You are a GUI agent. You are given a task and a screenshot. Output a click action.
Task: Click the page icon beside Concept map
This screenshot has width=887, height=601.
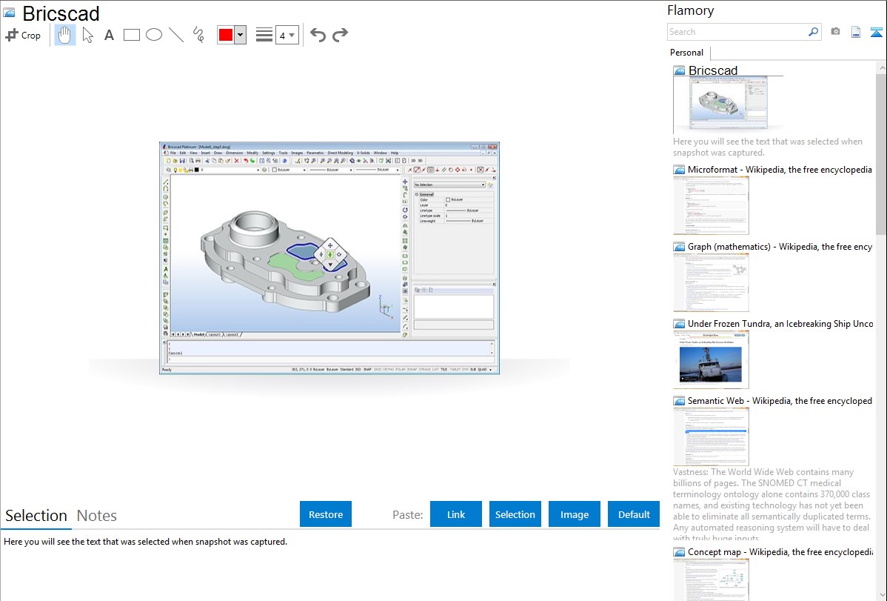coord(679,551)
